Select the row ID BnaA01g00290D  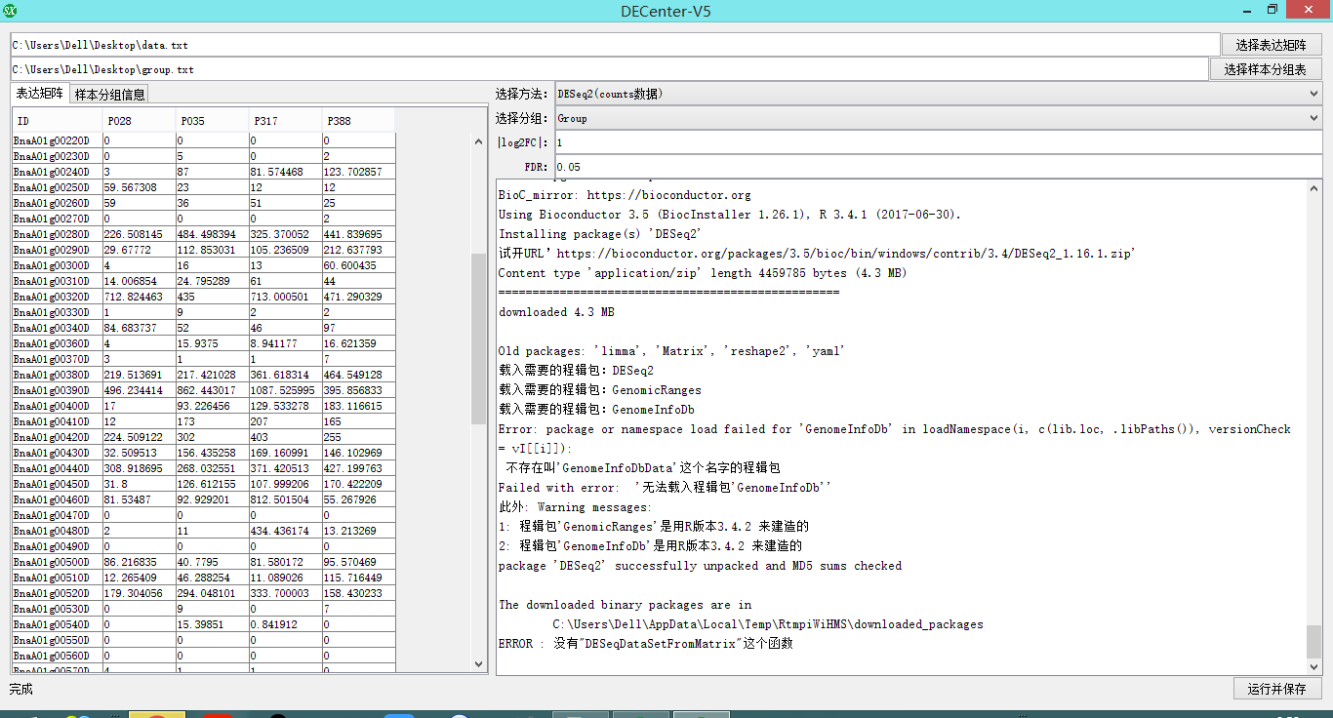(x=57, y=250)
